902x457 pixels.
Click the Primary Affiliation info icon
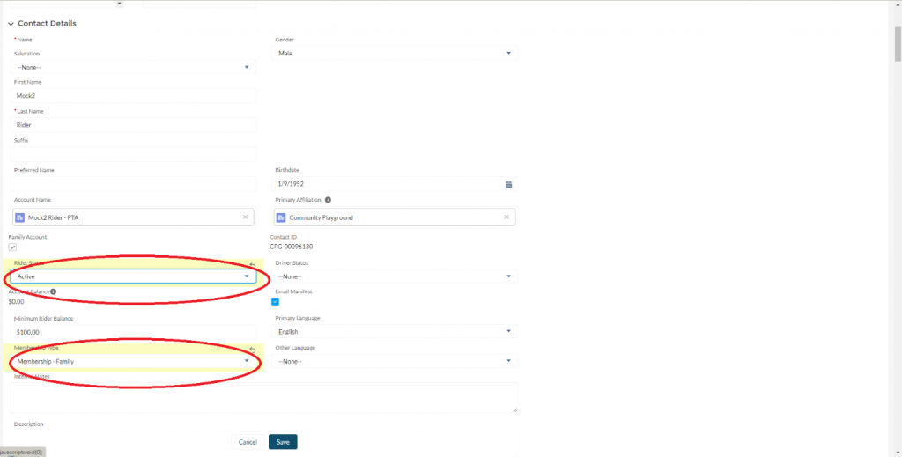[328, 200]
